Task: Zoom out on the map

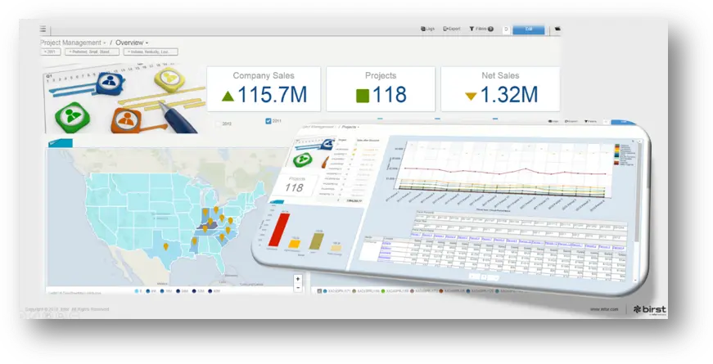Action: point(298,288)
